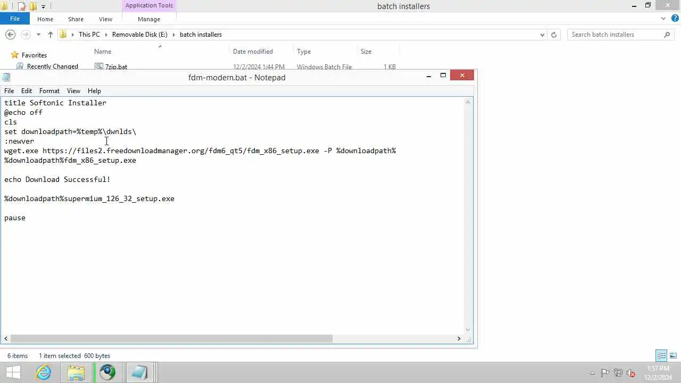Open the File menu in Notepad
Image resolution: width=681 pixels, height=383 pixels.
(9, 91)
